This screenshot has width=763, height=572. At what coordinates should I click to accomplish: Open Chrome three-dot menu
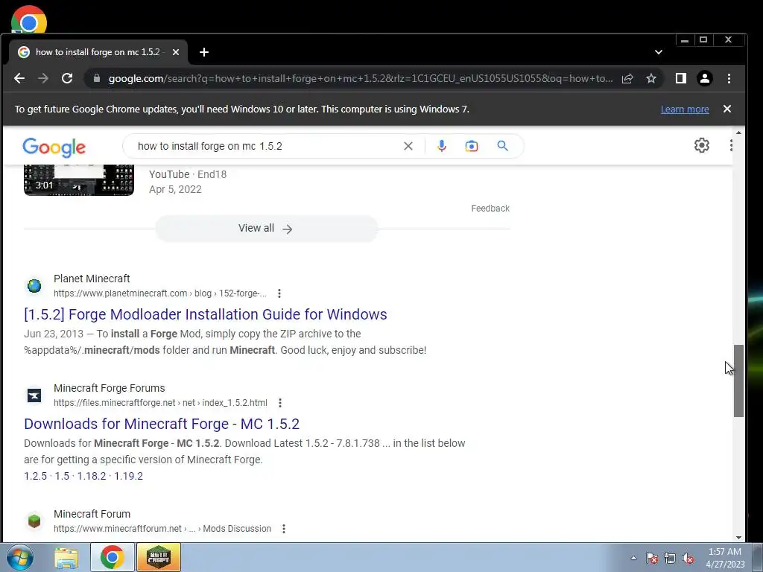729,78
